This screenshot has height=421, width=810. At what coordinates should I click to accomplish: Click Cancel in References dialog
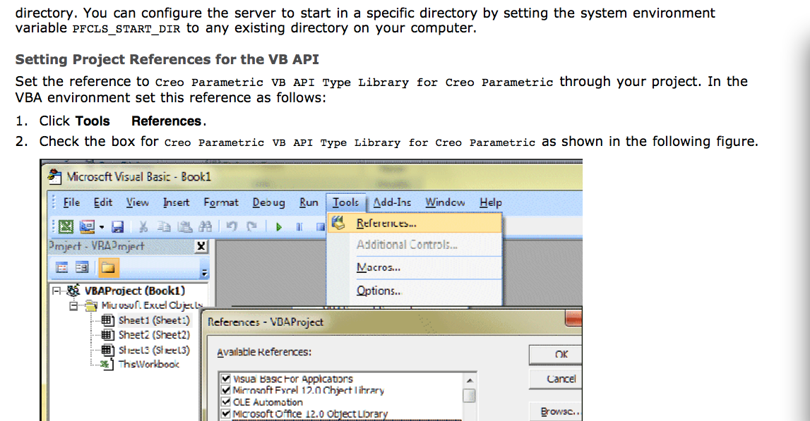pos(556,379)
